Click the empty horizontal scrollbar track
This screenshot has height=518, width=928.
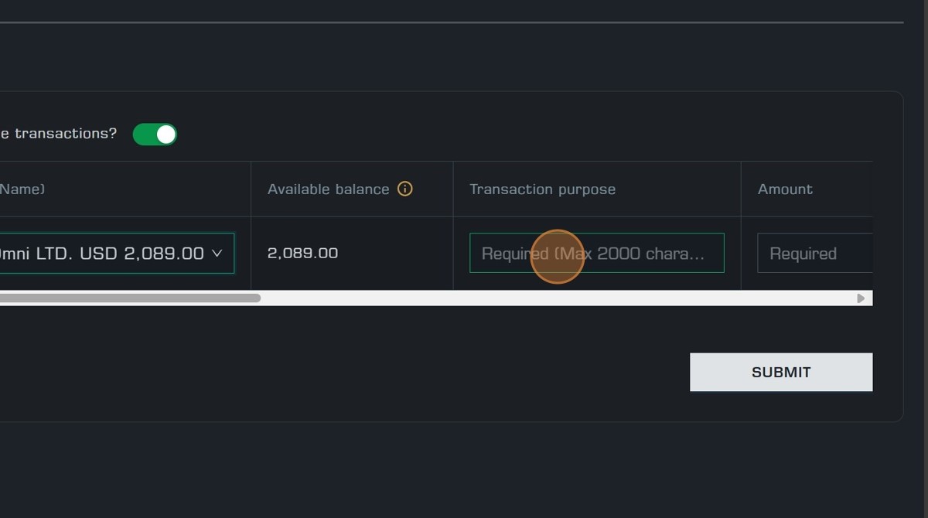point(541,298)
